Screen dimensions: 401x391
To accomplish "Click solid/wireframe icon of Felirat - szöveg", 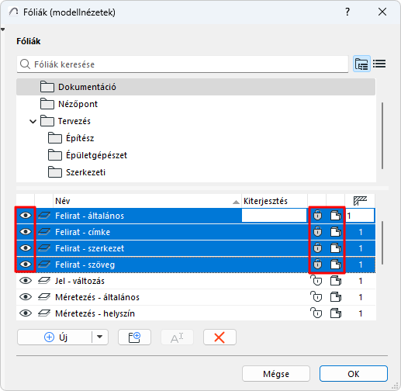I will pos(336,265).
